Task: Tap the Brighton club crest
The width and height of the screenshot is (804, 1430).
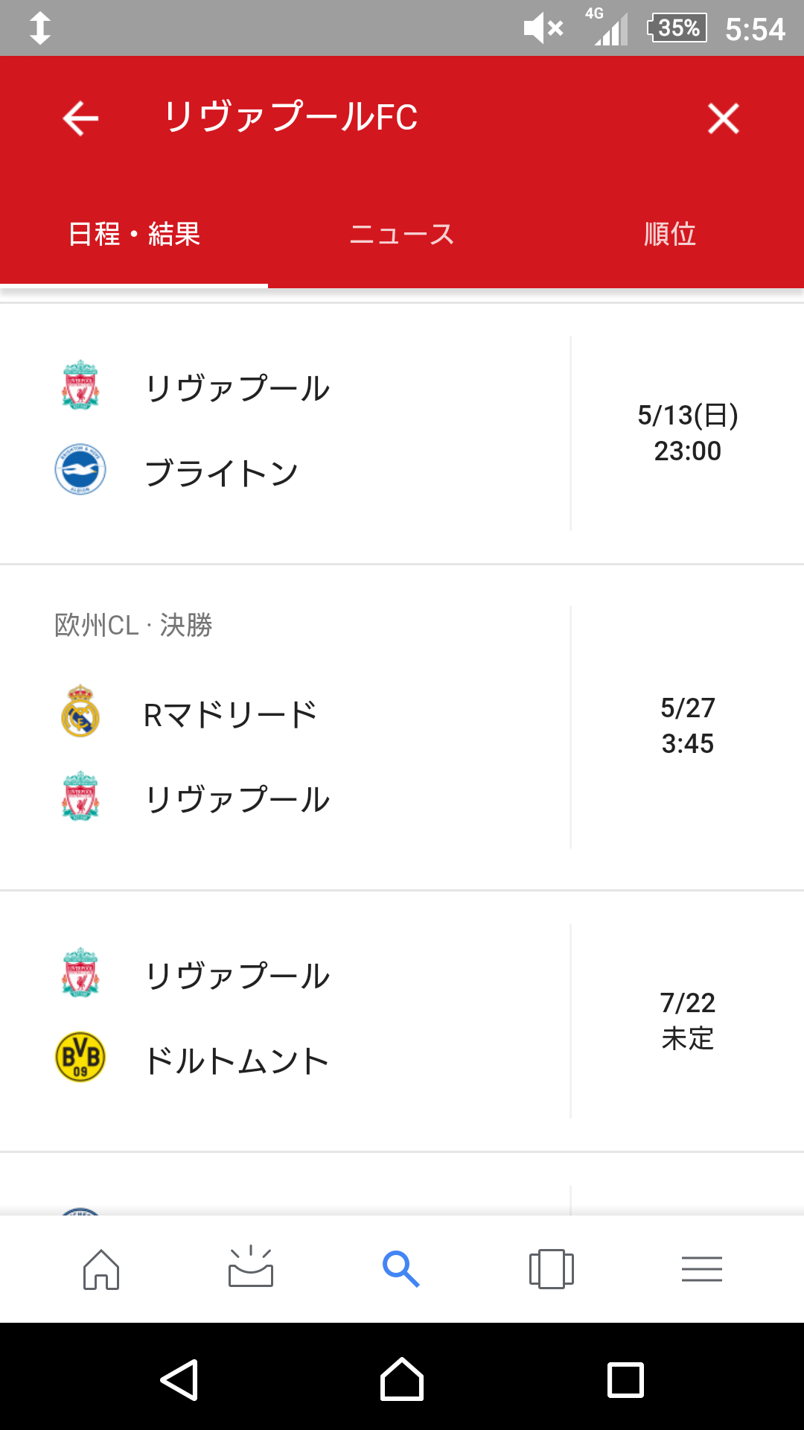Action: [x=80, y=470]
